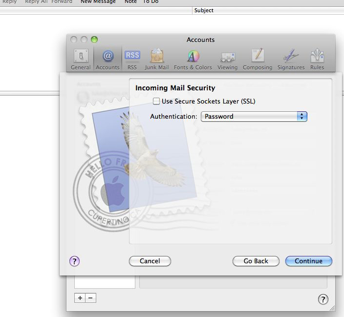
Task: Open the RSS preferences pane
Action: [132, 59]
